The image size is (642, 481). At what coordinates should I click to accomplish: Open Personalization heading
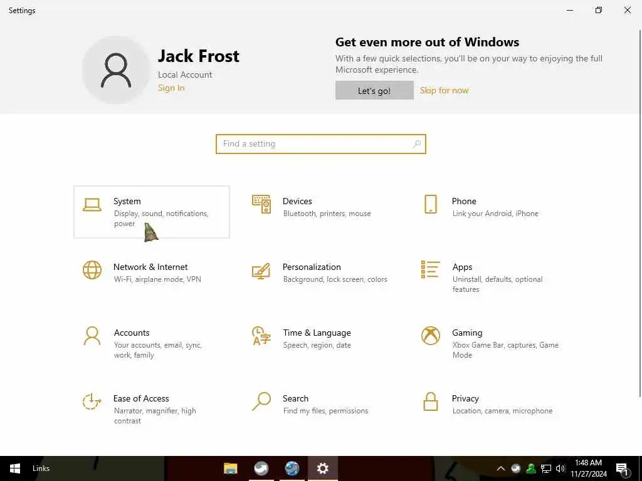312,267
